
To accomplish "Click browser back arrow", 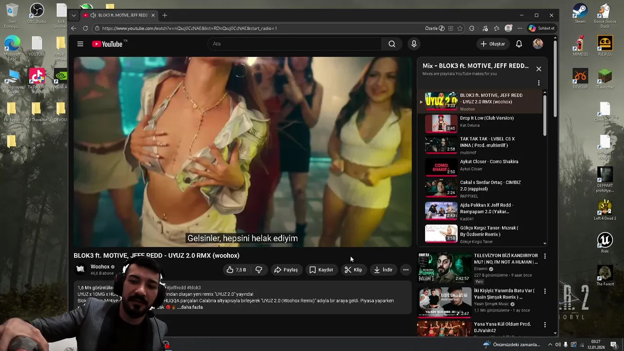I will click(74, 28).
